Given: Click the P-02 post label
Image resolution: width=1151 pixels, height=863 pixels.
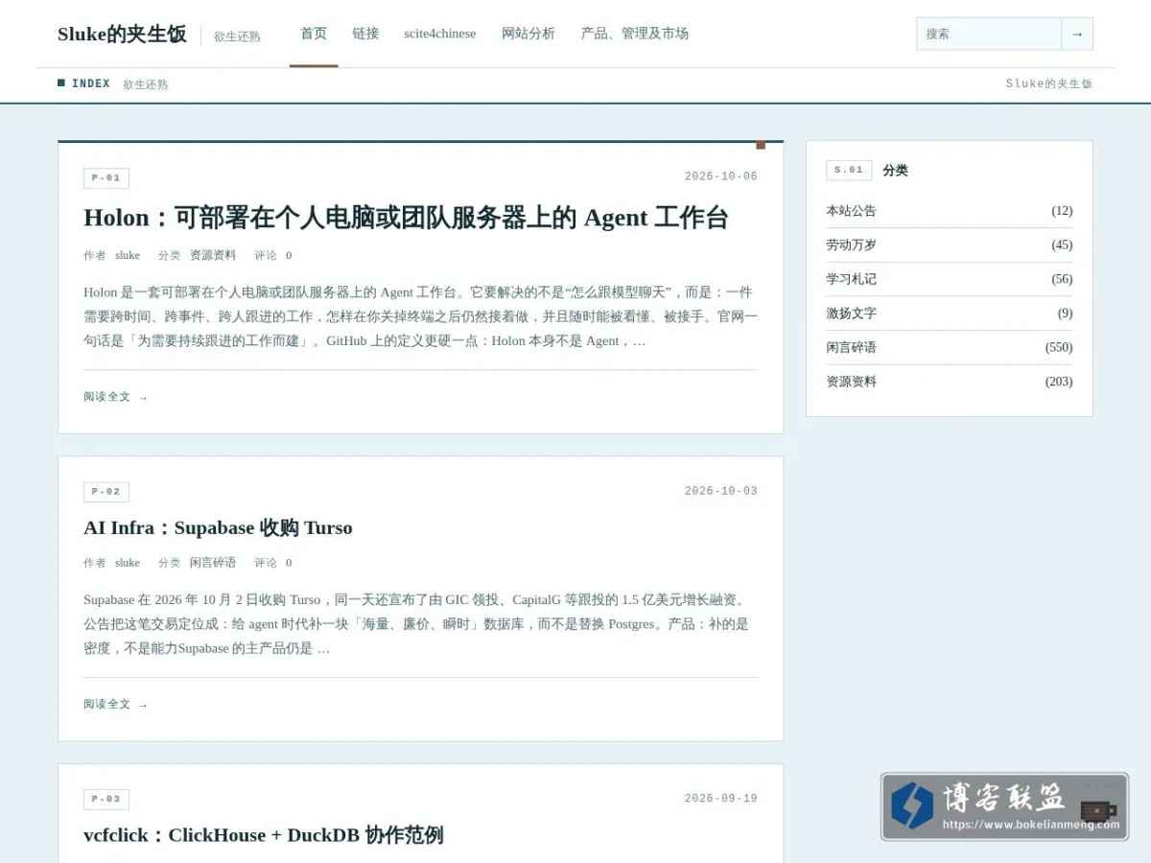Looking at the screenshot, I should pyautogui.click(x=106, y=492).
